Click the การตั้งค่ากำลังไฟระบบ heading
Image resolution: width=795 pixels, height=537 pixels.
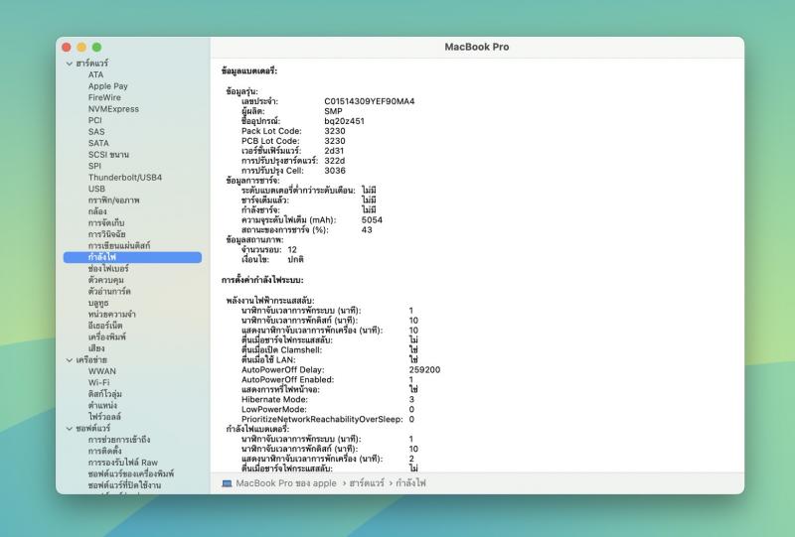pyautogui.click(x=262, y=280)
